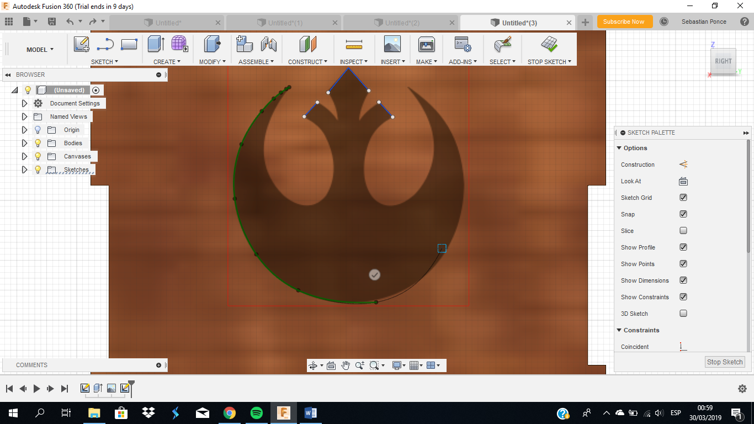Click Look At icon in Sketch Palette
The height and width of the screenshot is (424, 754).
[x=683, y=181]
